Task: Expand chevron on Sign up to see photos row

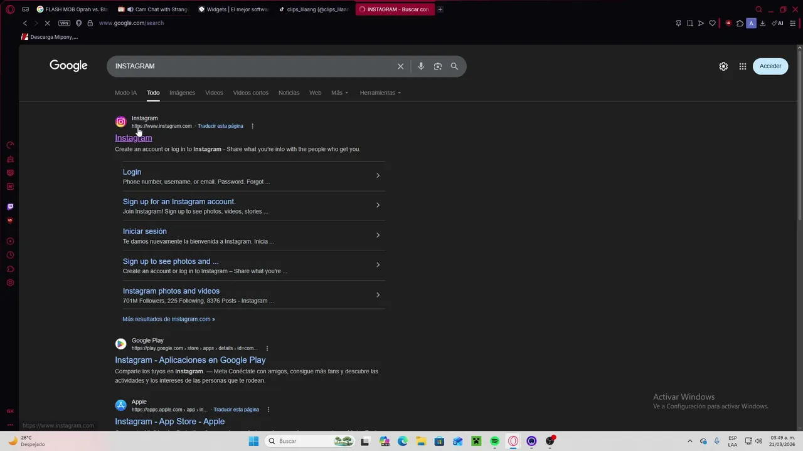Action: pos(378,264)
